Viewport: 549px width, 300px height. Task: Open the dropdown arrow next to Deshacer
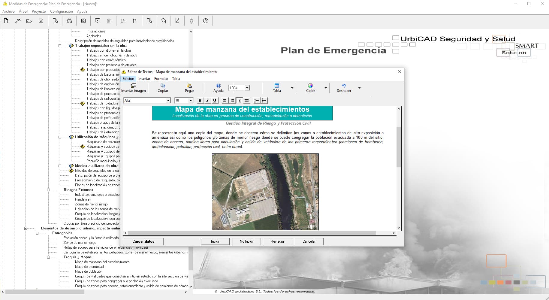[x=359, y=88]
